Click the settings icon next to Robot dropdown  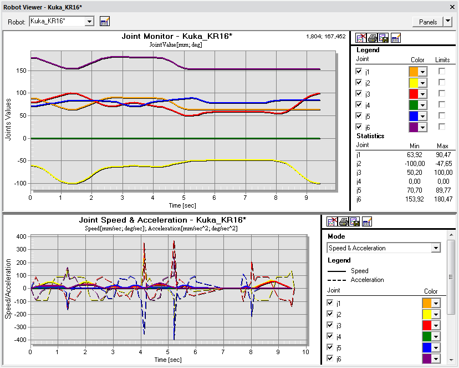pos(105,22)
